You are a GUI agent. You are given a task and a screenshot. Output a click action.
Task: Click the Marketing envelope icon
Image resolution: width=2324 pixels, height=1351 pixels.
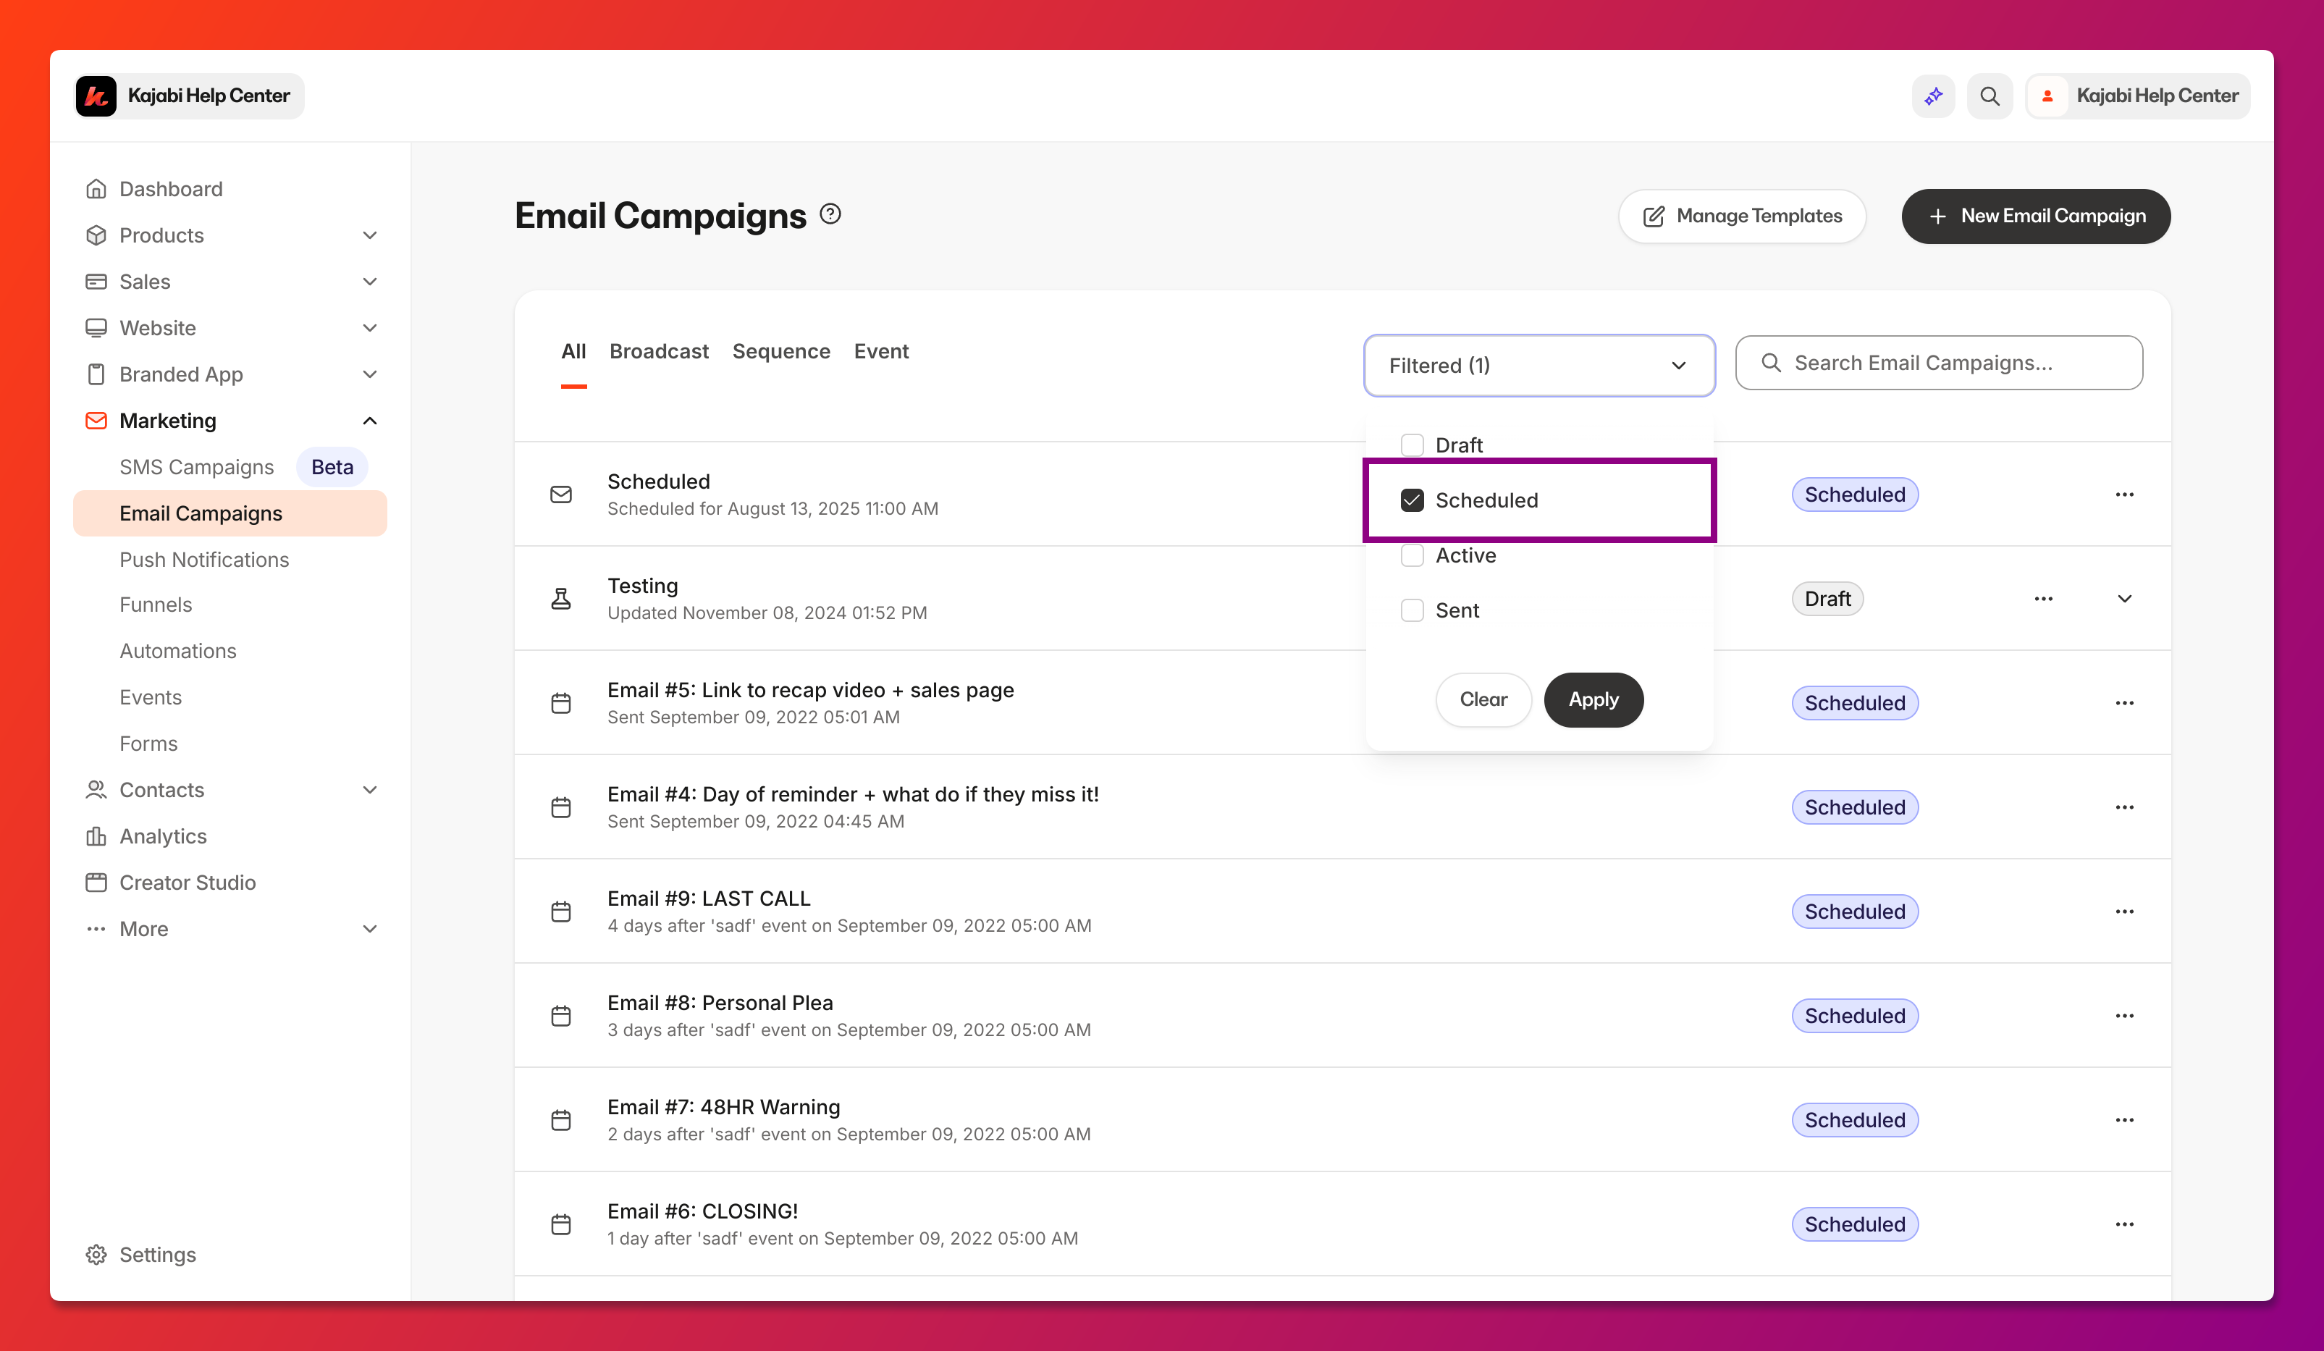(96, 421)
